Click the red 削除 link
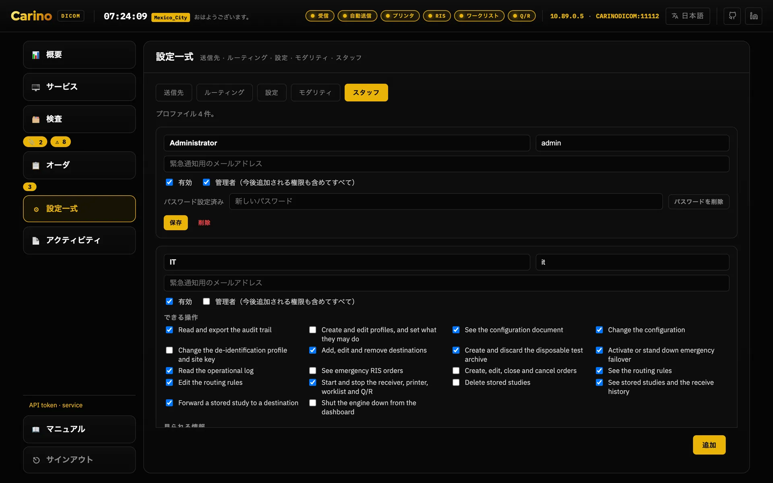Viewport: 773px width, 483px height. coord(204,223)
